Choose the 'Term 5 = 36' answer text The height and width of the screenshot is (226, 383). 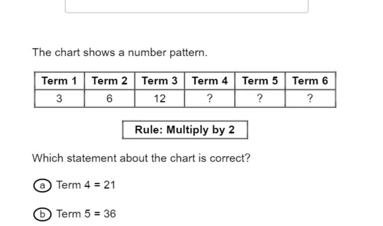(86, 214)
